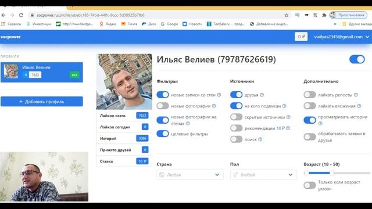Screen dimensions: 372x209
Task: Click the socpower logo
Action: (x=10, y=37)
